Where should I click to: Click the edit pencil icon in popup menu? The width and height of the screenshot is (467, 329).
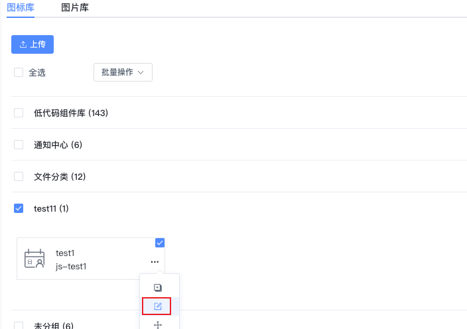click(x=158, y=306)
